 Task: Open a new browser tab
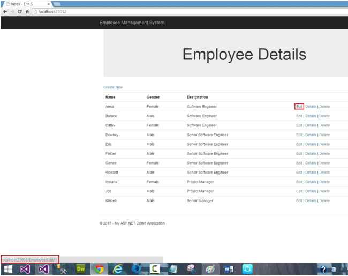tap(57, 4)
